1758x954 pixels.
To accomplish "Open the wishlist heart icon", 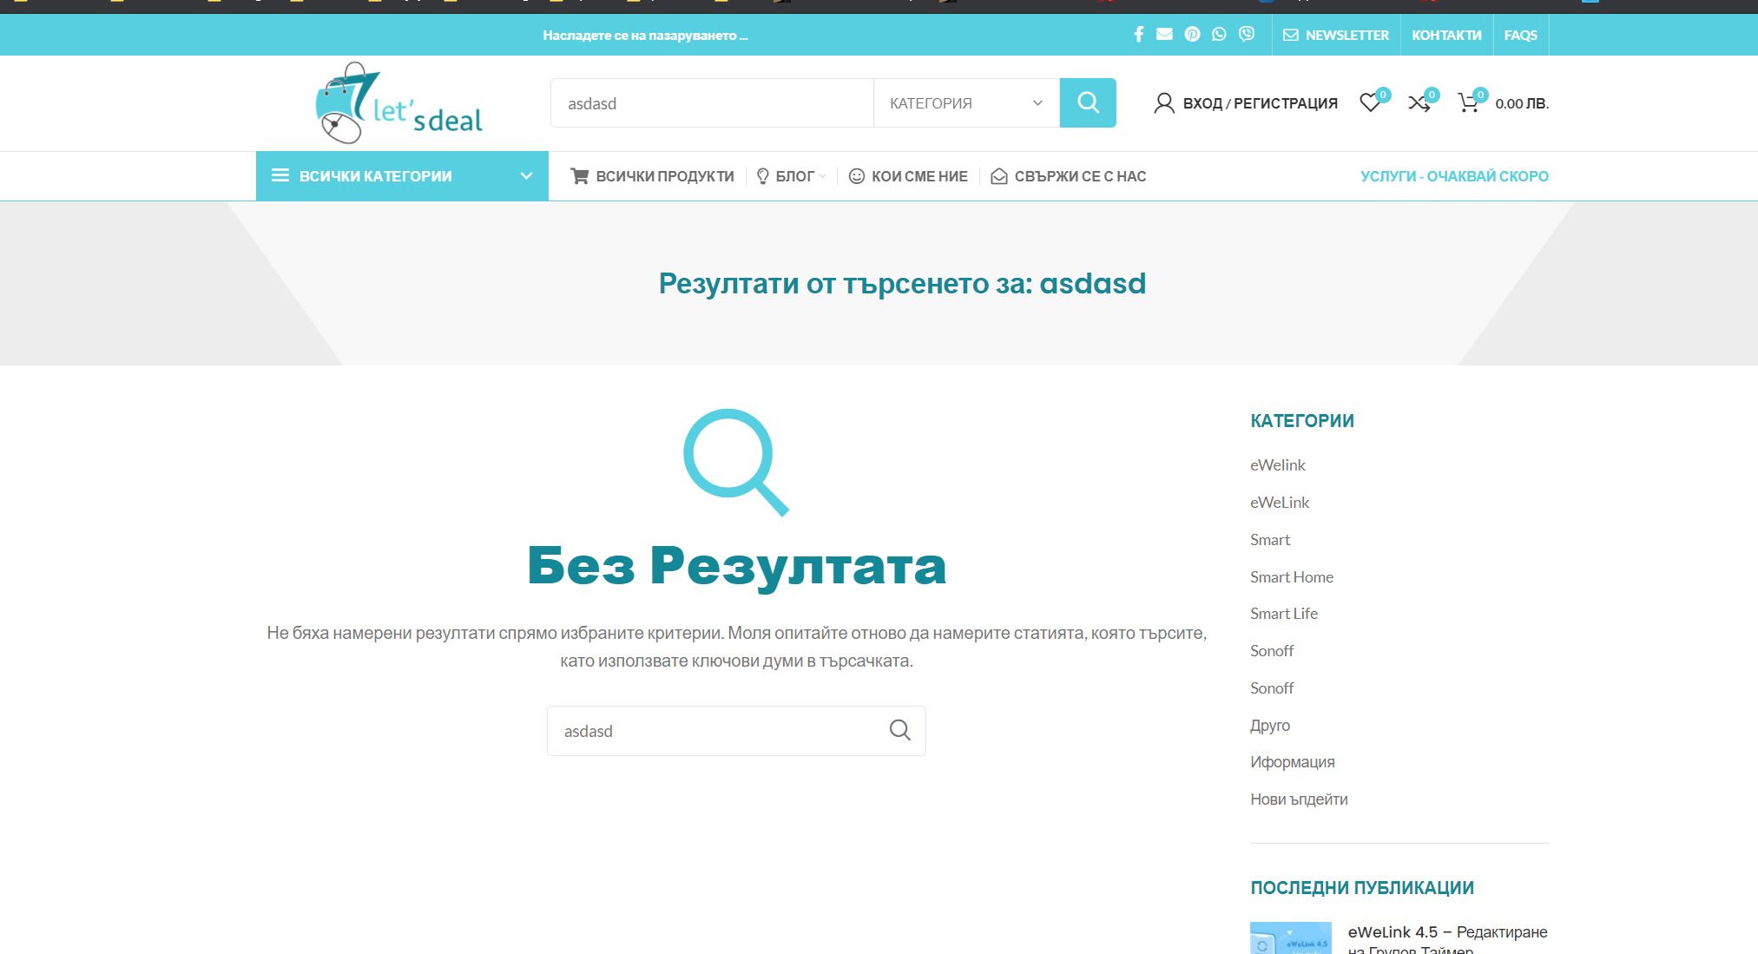I will [1370, 103].
